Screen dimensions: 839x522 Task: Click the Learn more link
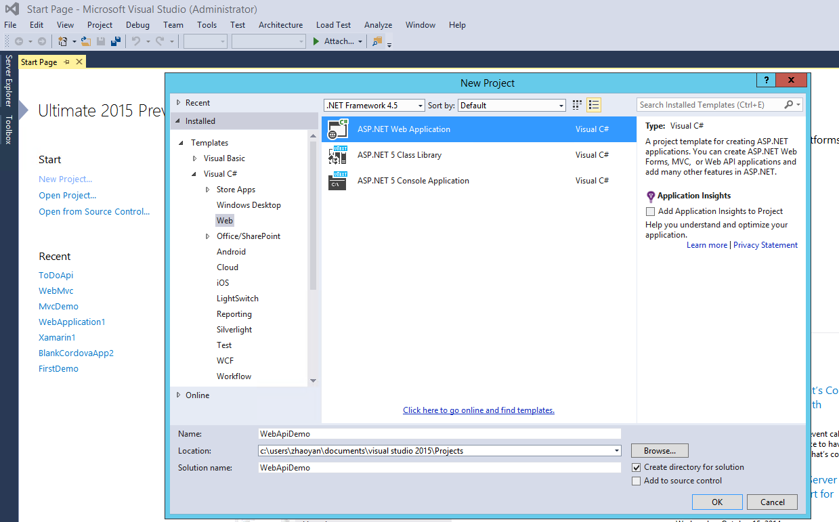click(x=707, y=245)
